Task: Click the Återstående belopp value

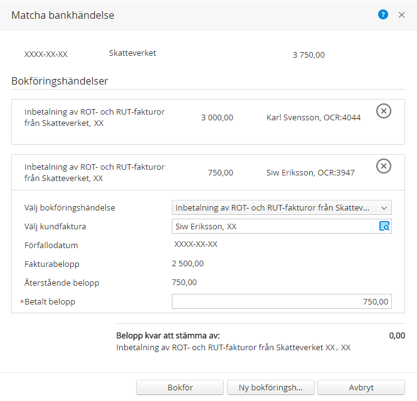Action: (184, 283)
